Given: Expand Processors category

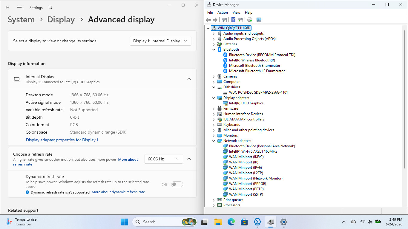Looking at the screenshot, I should [214, 205].
